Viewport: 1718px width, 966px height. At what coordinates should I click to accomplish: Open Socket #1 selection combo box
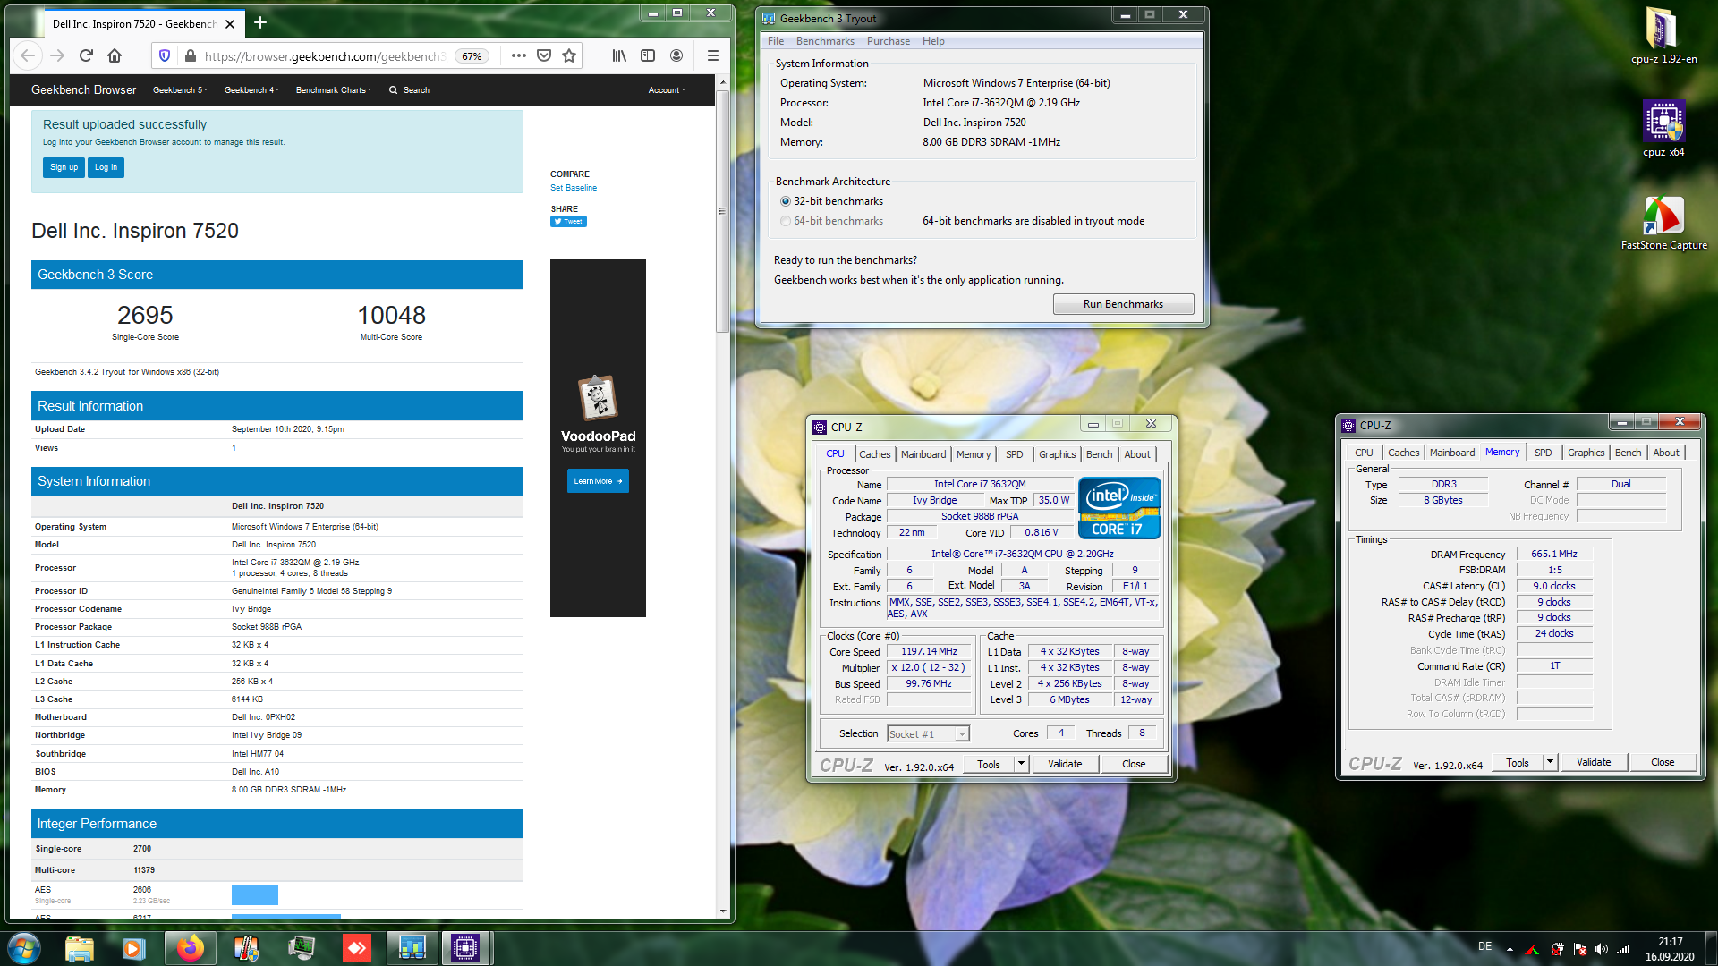928,734
